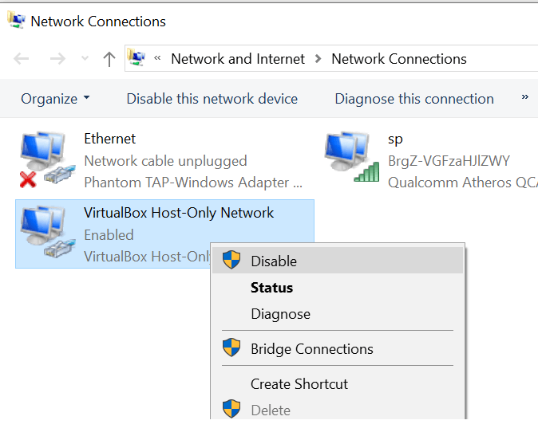Click Diagnose this connection
This screenshot has width=538, height=432.
coord(413,99)
